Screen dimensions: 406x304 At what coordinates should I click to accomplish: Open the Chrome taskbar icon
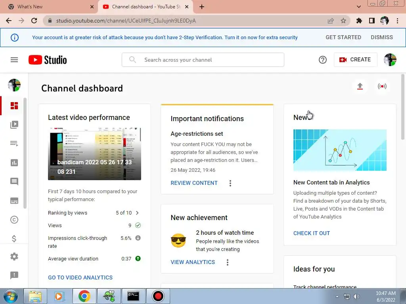pos(84,296)
